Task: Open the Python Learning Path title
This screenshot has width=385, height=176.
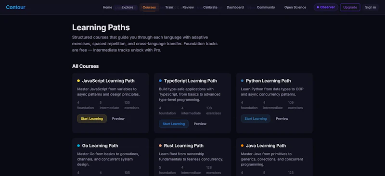Action: point(269,81)
